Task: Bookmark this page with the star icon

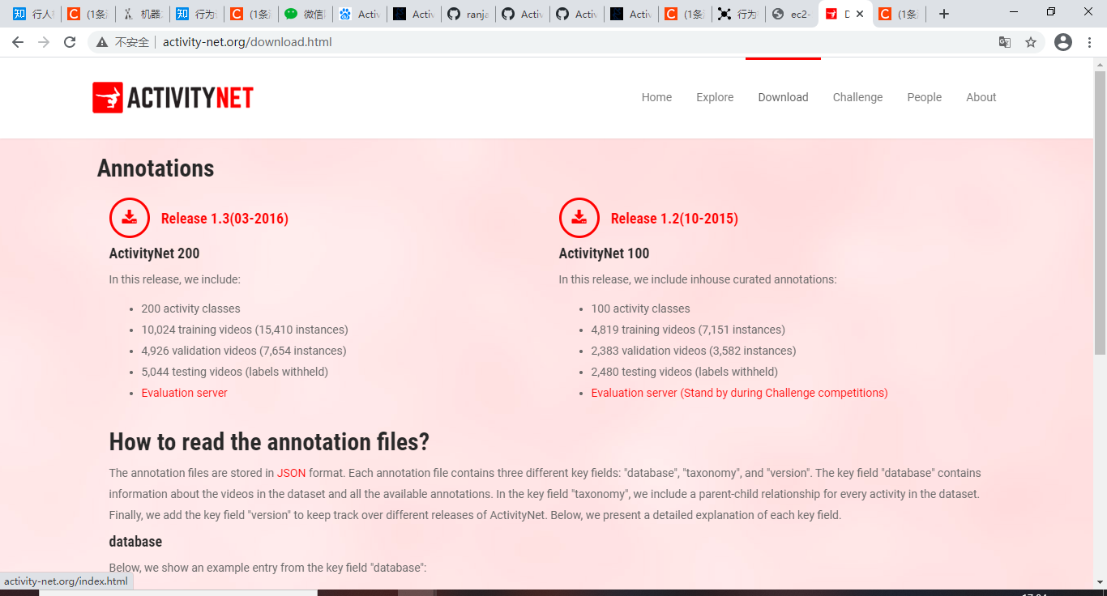Action: [1031, 41]
